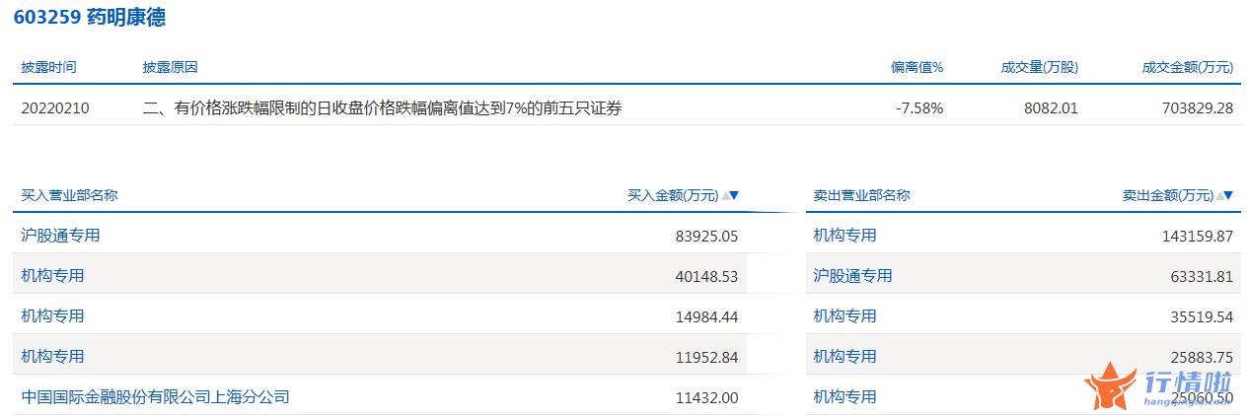Select the deviation value -7.58%
Viewport: 1247px width, 416px height.
(x=919, y=108)
